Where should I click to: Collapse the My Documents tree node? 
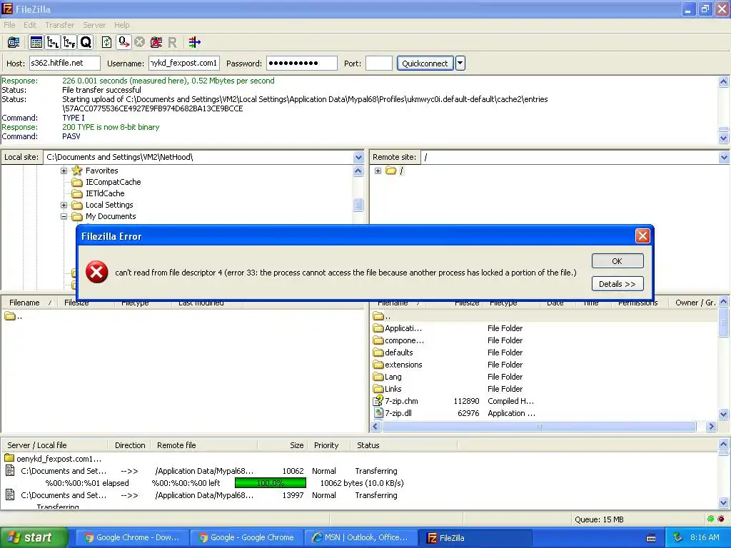[64, 216]
